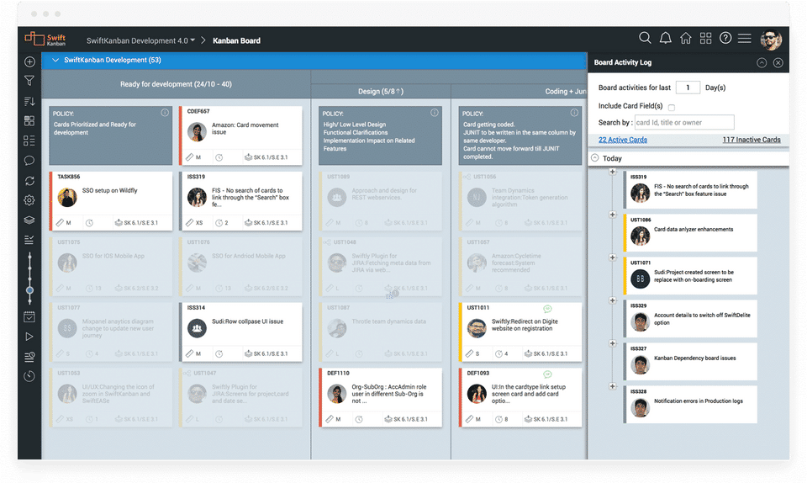
Task: Open the Design column policy info icon
Action: click(435, 113)
